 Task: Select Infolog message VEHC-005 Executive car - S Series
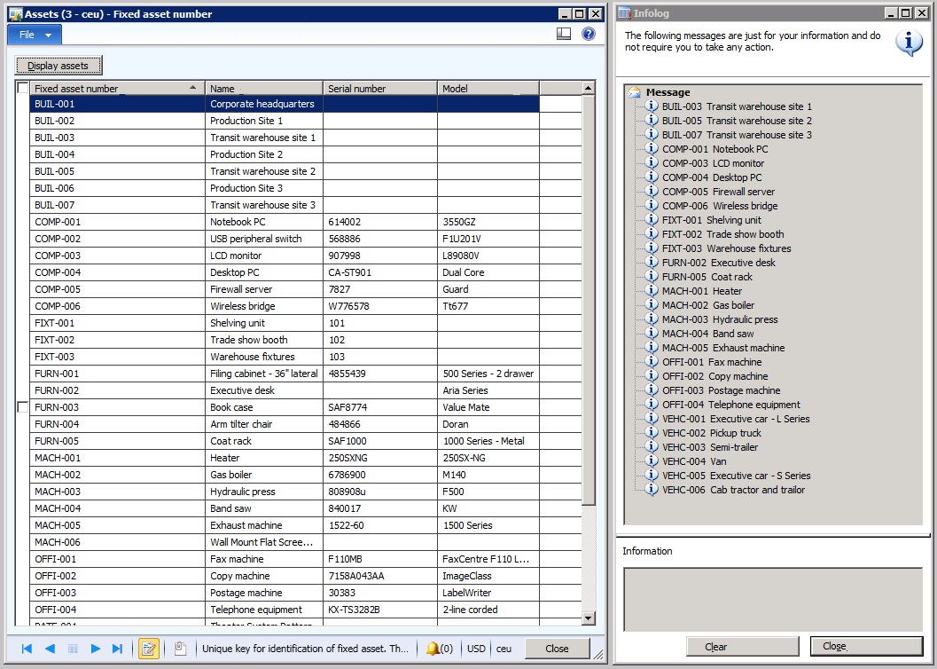click(736, 476)
